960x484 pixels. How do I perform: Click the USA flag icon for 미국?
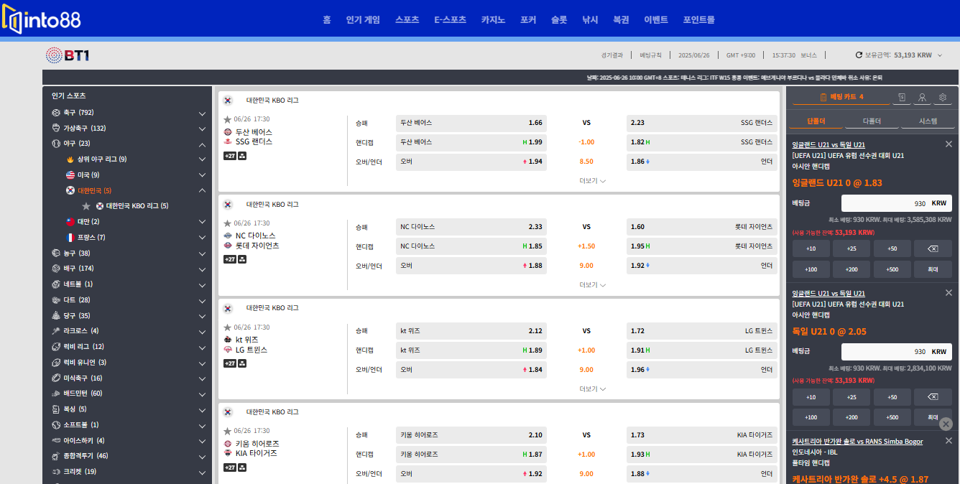pos(70,175)
